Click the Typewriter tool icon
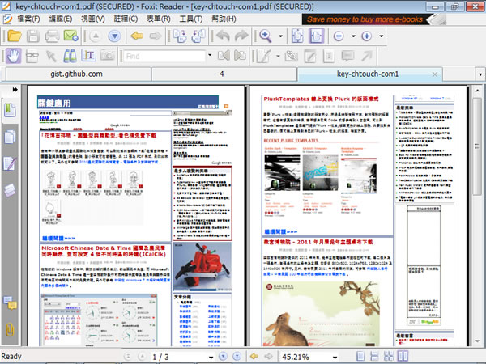This screenshot has width=486, height=364. coord(329,56)
